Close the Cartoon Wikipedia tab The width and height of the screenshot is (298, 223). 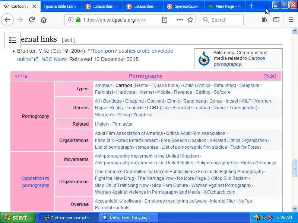(34, 6)
